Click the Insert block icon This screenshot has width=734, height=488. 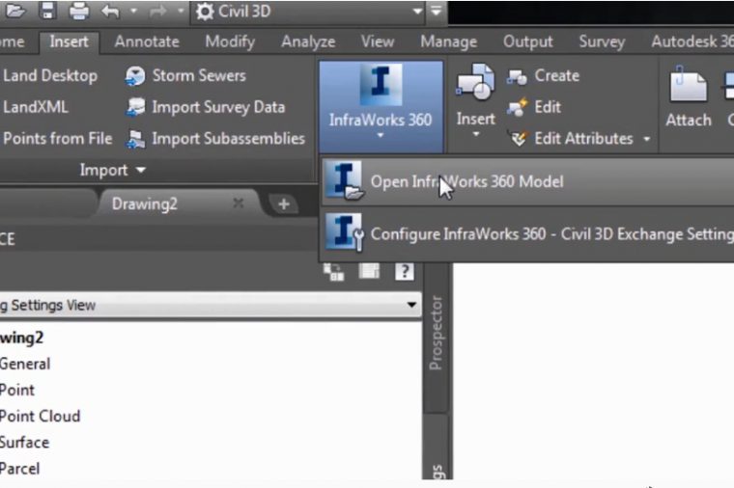click(475, 83)
